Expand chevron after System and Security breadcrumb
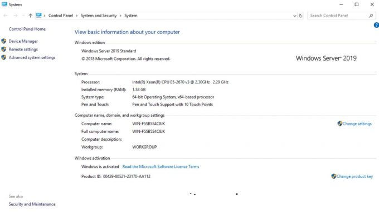The image size is (379, 213). 120,16
